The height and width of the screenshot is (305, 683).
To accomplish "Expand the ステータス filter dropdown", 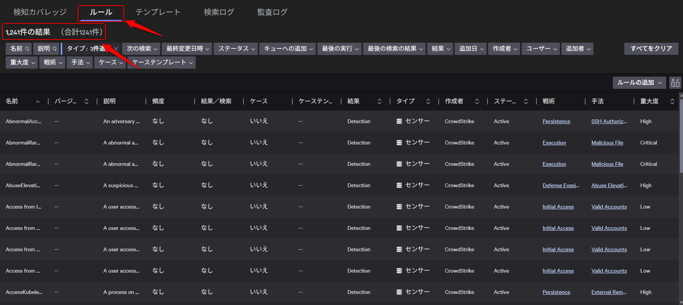I will [236, 49].
